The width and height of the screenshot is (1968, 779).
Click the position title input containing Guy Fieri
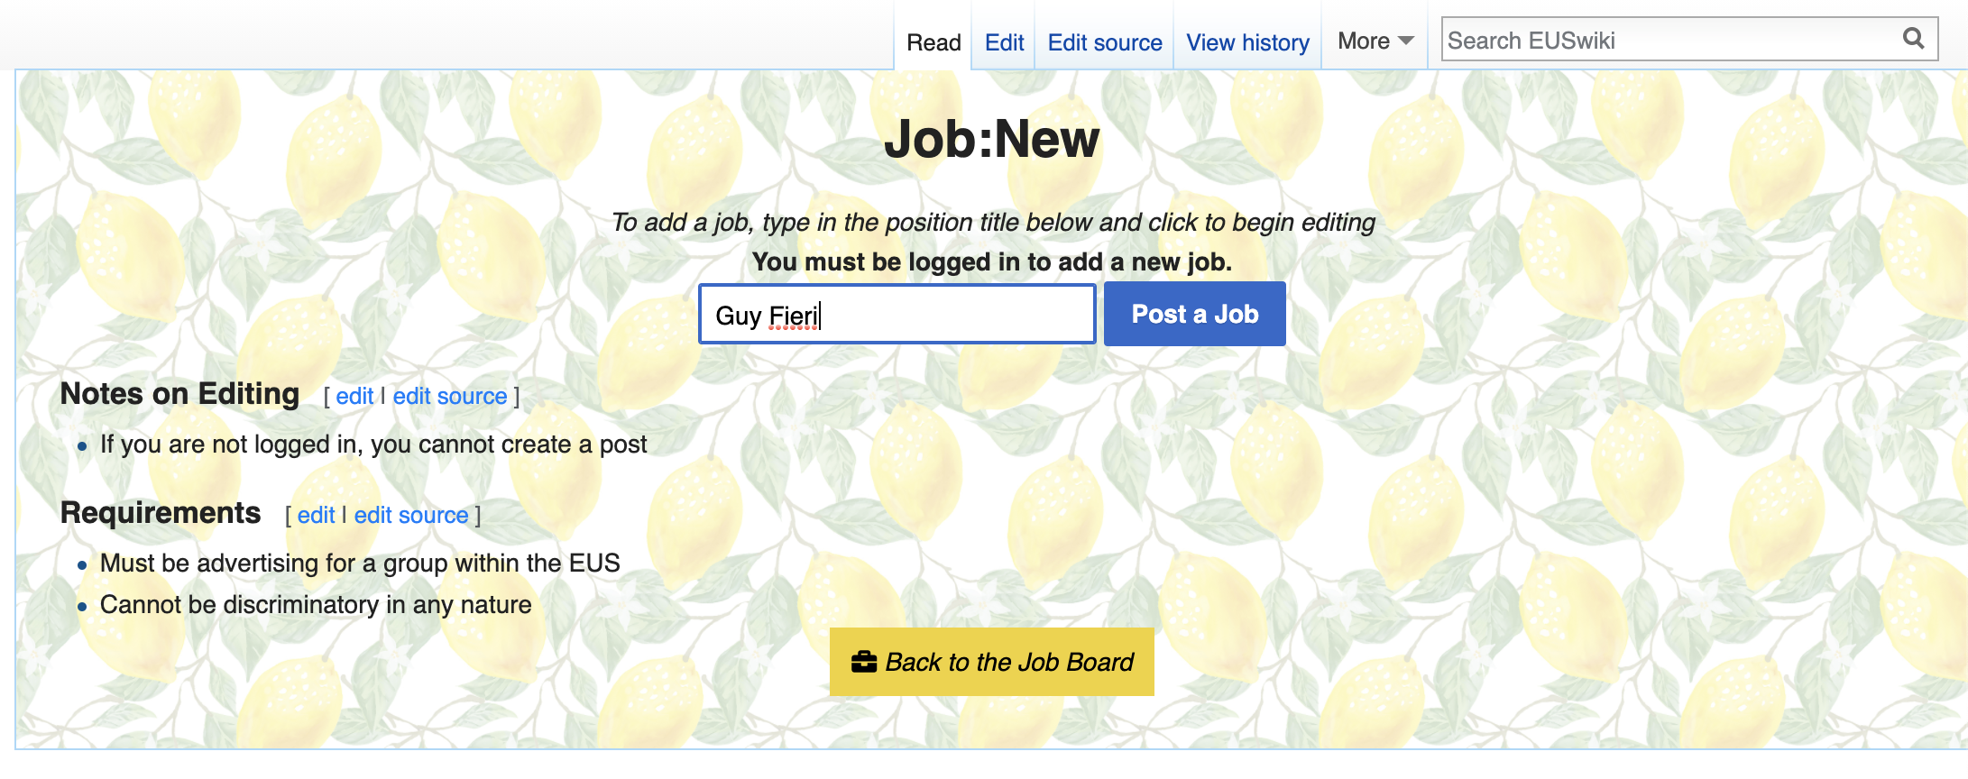(897, 314)
